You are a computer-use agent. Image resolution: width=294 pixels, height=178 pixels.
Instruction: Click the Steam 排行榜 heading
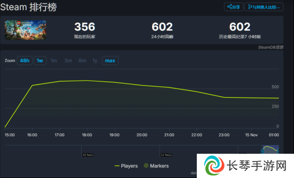pyautogui.click(x=28, y=7)
